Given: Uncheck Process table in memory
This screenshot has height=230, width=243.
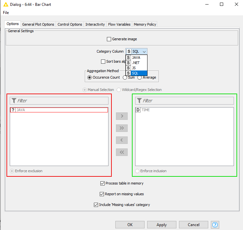Looking at the screenshot, I should (x=102, y=183).
